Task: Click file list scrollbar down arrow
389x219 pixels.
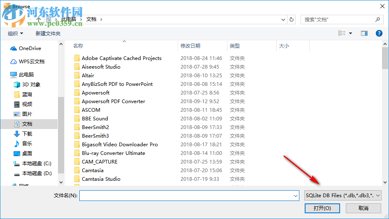Action: pyautogui.click(x=385, y=182)
